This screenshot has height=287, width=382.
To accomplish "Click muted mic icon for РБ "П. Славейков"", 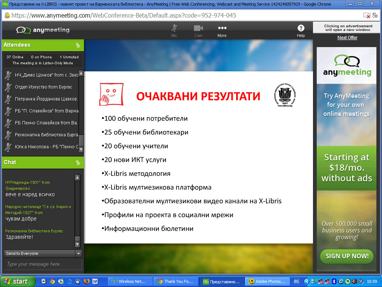I will [x=8, y=111].
